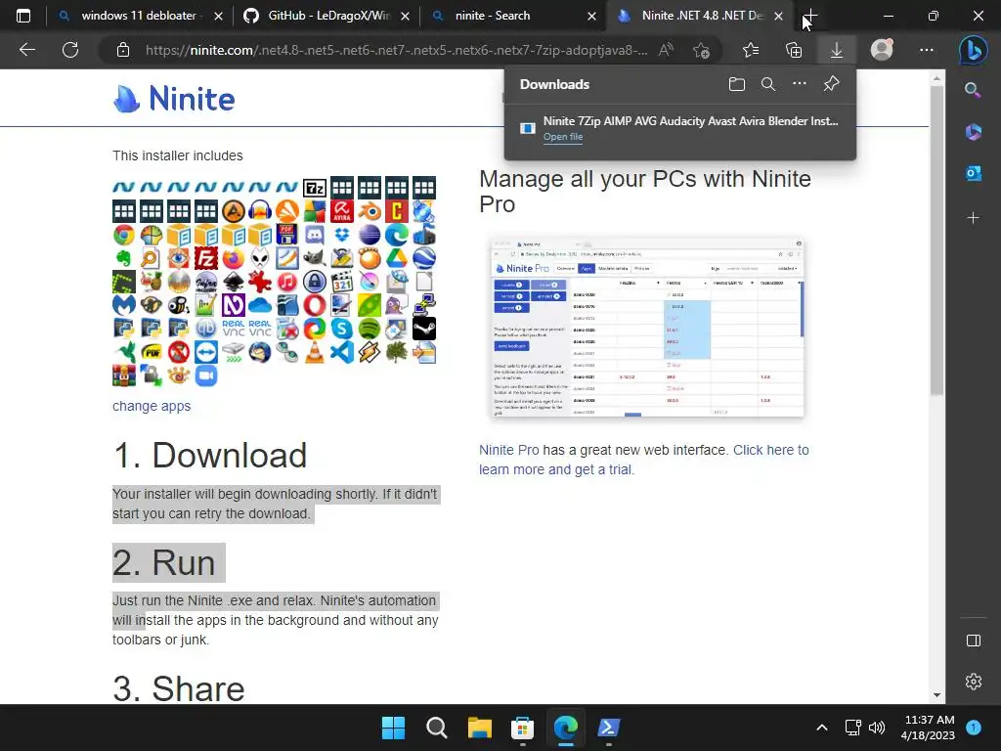Click the Opera red O icon

(x=314, y=305)
